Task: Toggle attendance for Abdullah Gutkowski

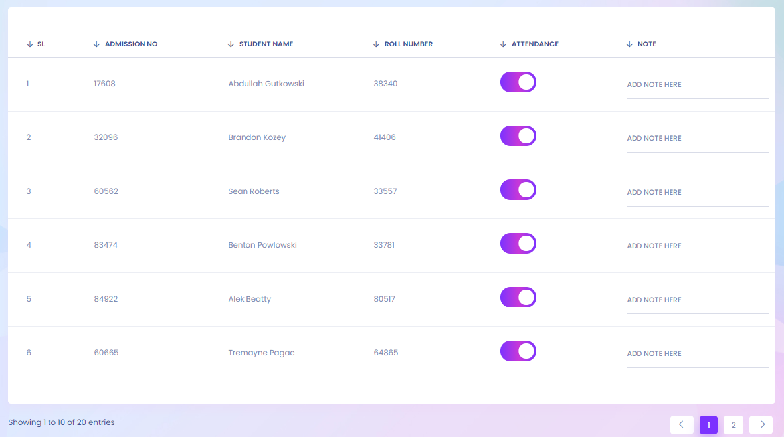Action: [x=518, y=82]
